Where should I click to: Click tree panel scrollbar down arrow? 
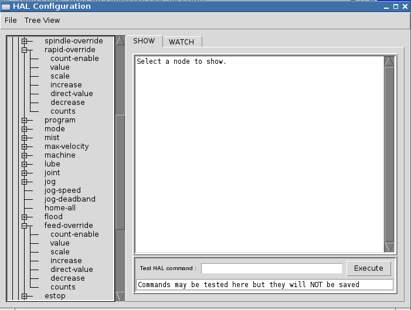pos(120,297)
